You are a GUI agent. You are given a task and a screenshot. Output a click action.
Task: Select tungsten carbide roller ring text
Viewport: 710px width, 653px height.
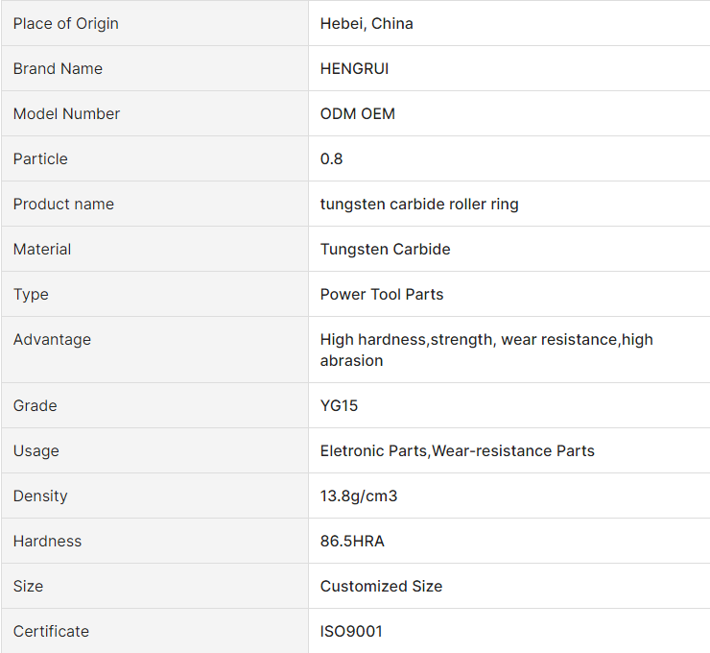419,204
